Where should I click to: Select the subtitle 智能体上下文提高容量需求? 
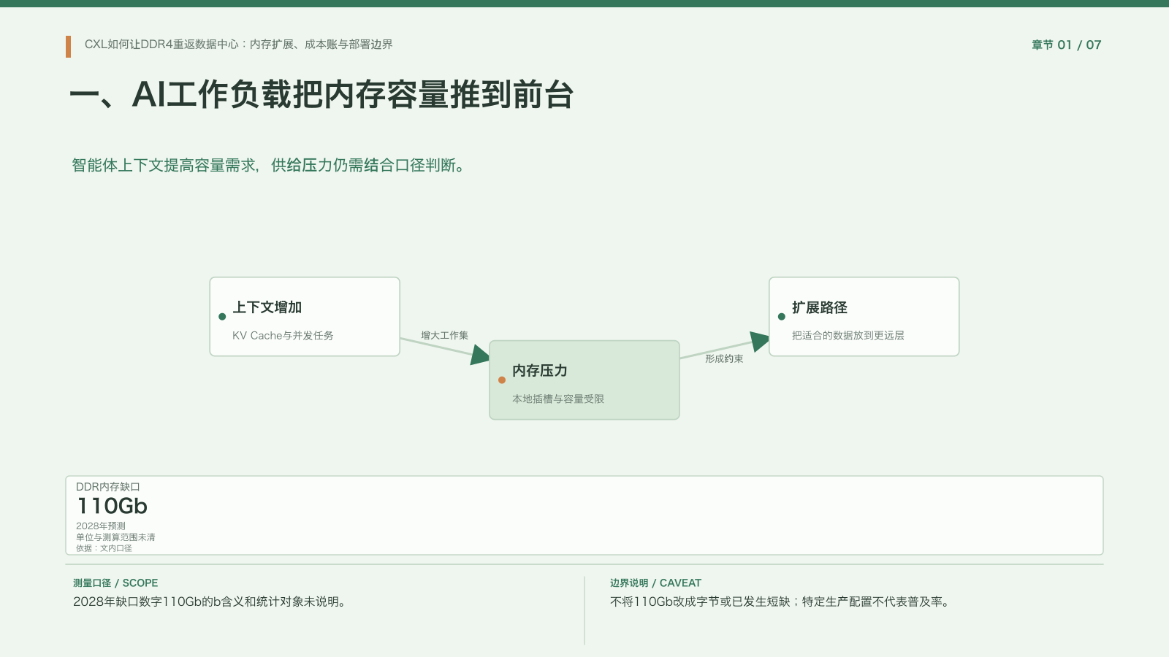click(268, 165)
